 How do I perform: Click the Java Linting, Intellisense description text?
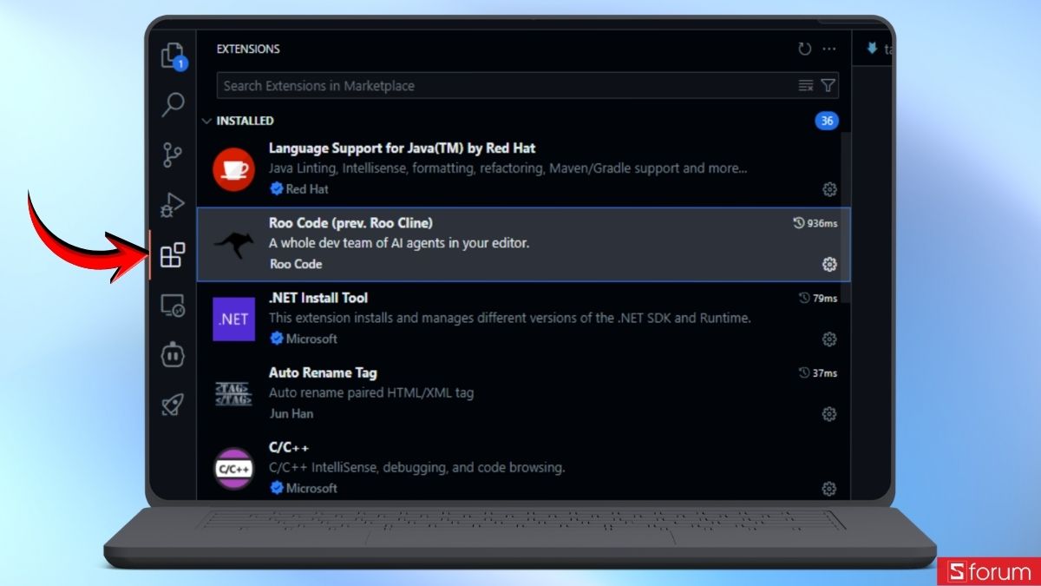pyautogui.click(x=507, y=168)
